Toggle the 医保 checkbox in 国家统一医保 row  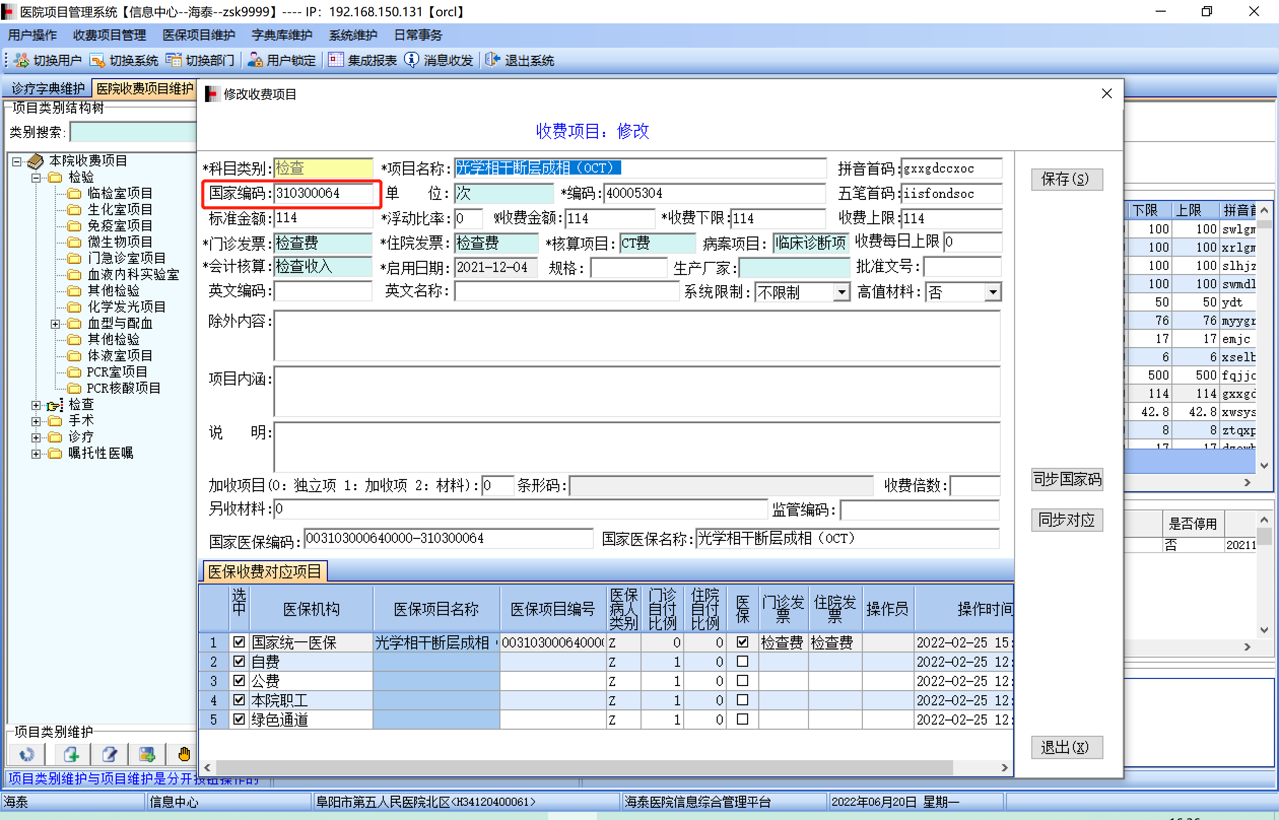point(742,642)
